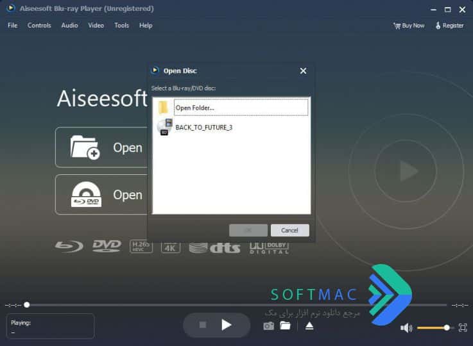Click the playback progress bar handle
This screenshot has width=473, height=346.
[27, 305]
